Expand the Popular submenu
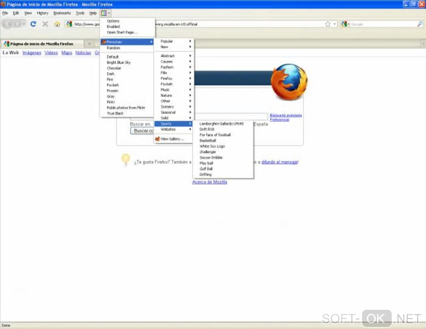Viewport: 426px width, 329px height. tap(174, 41)
